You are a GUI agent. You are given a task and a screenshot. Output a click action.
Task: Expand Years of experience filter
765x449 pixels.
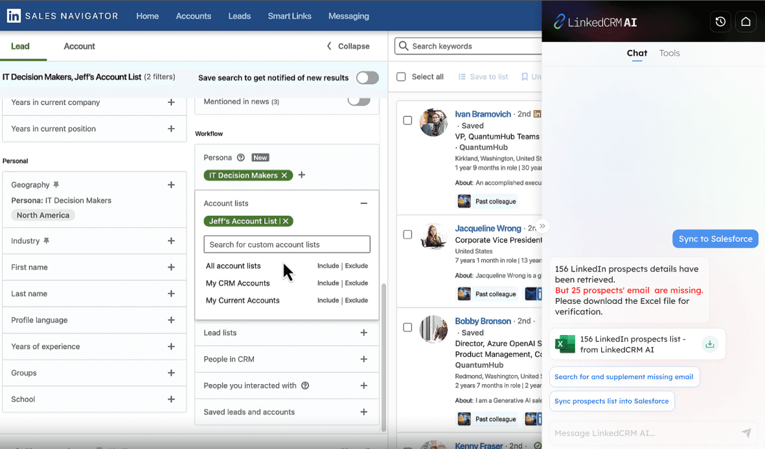tap(171, 346)
